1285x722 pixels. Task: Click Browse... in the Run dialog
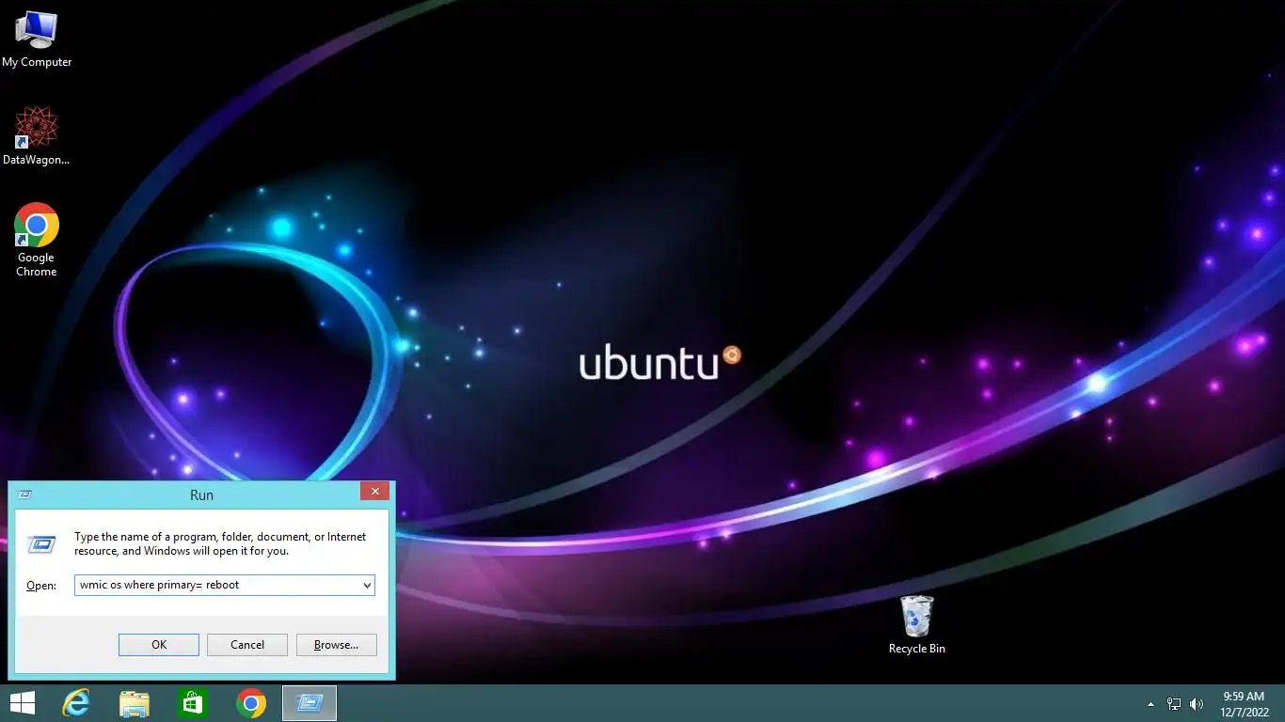(337, 645)
